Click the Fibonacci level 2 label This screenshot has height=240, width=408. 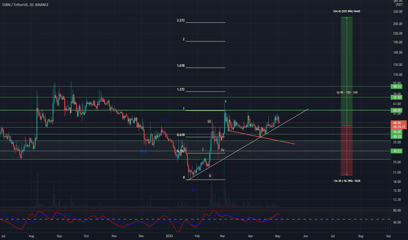(183, 39)
